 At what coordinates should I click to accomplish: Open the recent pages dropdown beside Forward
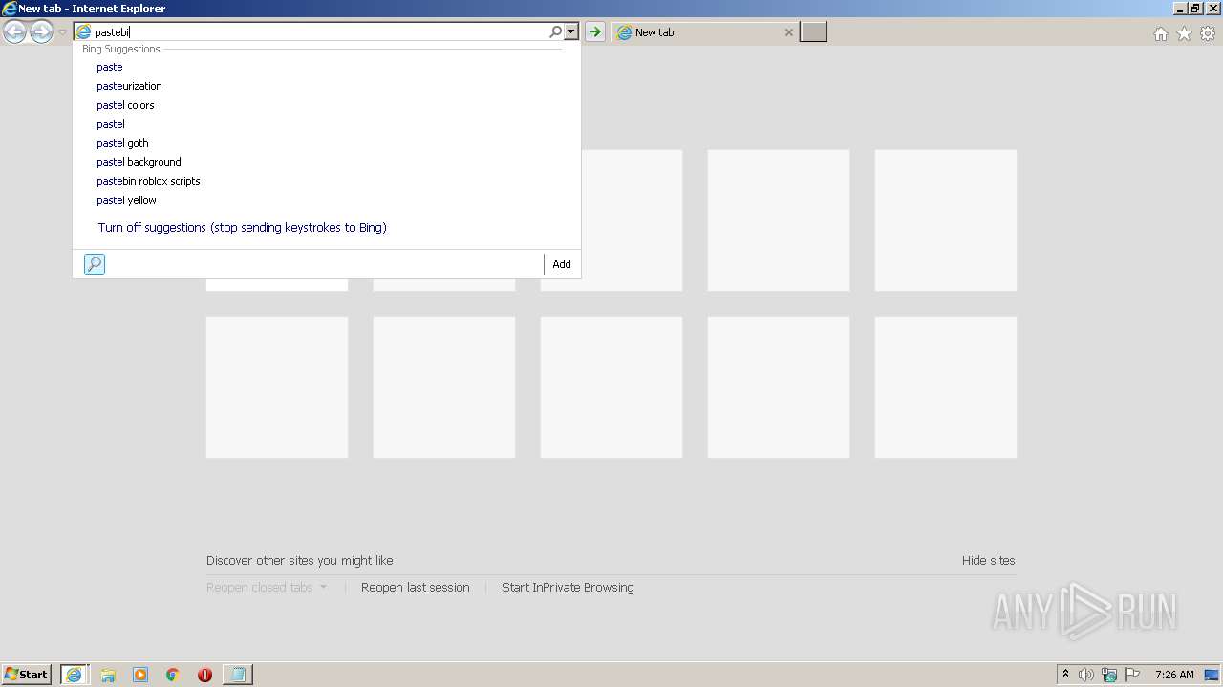(x=62, y=32)
